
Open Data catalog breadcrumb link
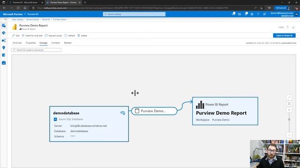[x=17, y=20]
